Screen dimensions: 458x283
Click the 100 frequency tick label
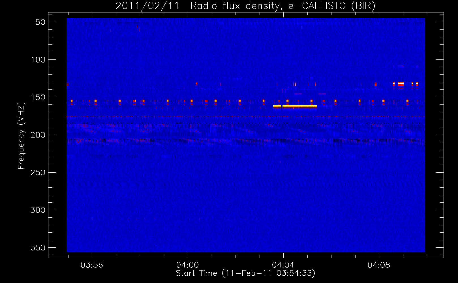38,60
